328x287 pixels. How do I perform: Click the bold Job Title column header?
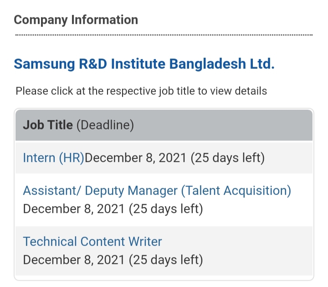(48, 125)
